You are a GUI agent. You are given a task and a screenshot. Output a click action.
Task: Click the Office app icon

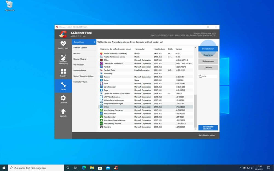click(x=101, y=60)
